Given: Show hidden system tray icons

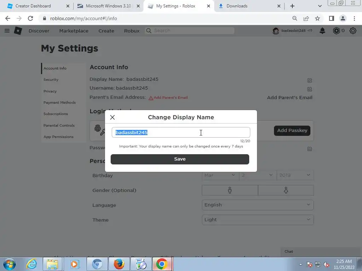Looking at the screenshot, I should point(300,264).
